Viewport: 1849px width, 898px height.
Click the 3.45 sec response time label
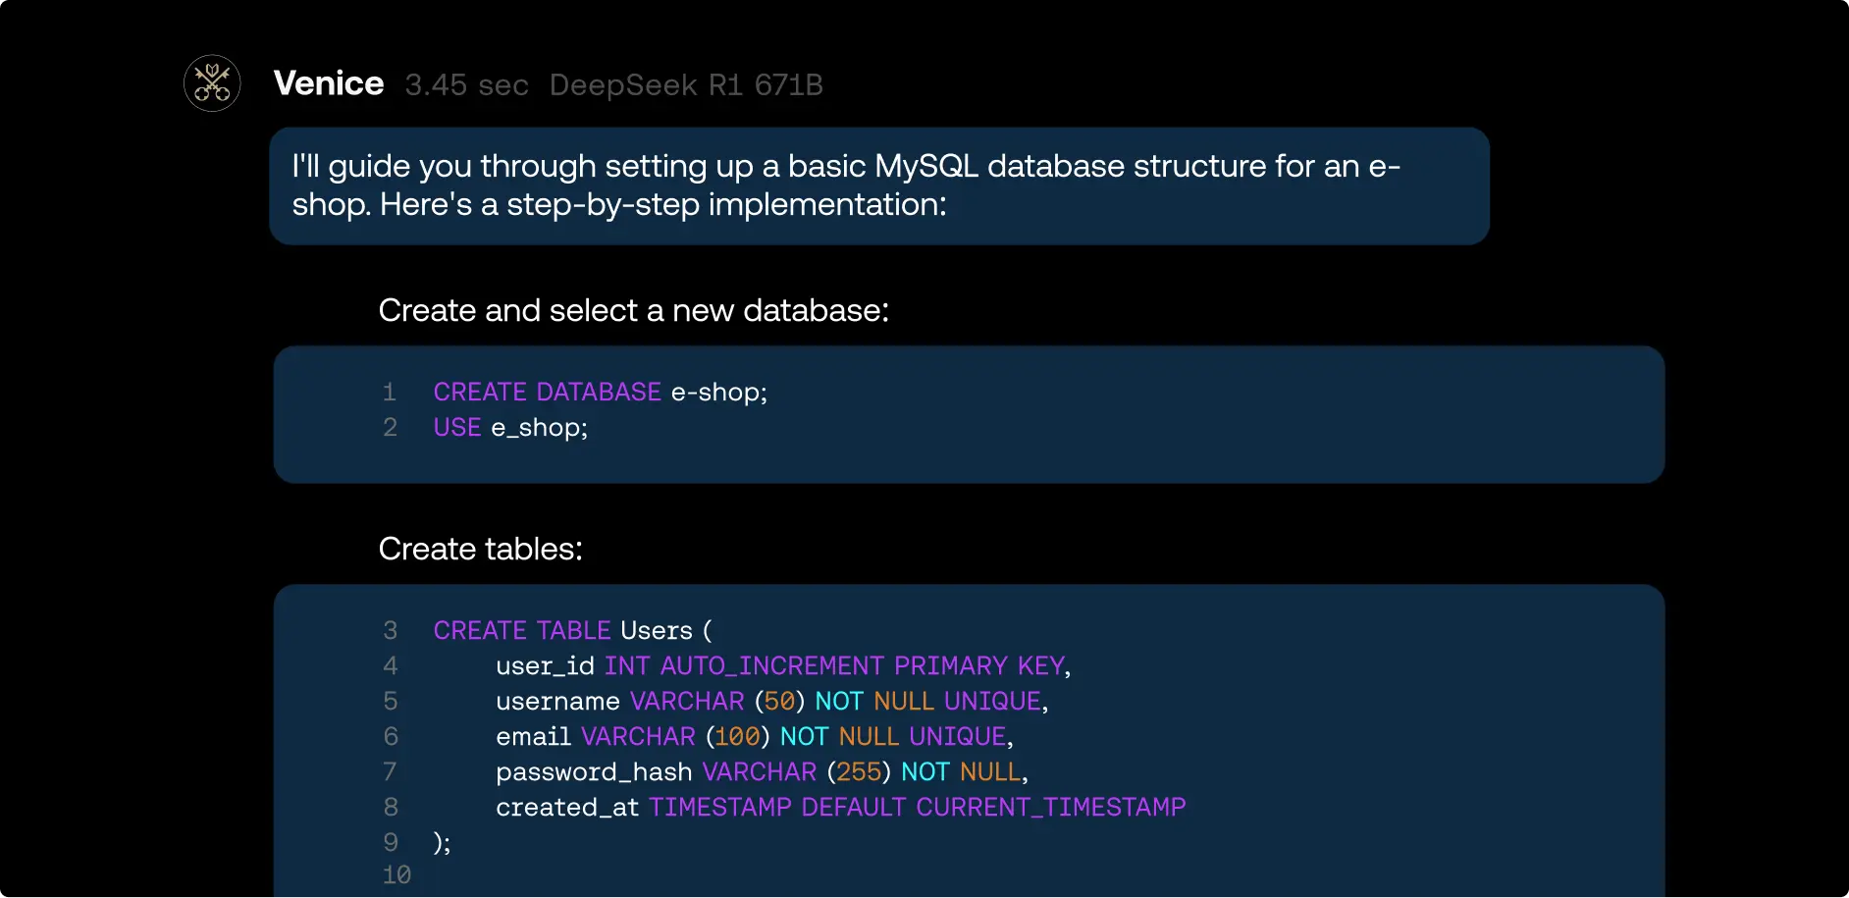467,85
